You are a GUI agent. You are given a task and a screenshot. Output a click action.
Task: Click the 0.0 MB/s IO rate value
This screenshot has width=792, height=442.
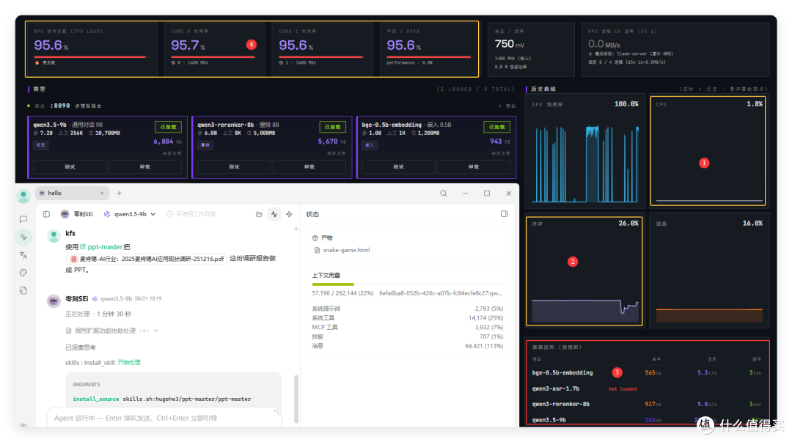click(x=604, y=44)
